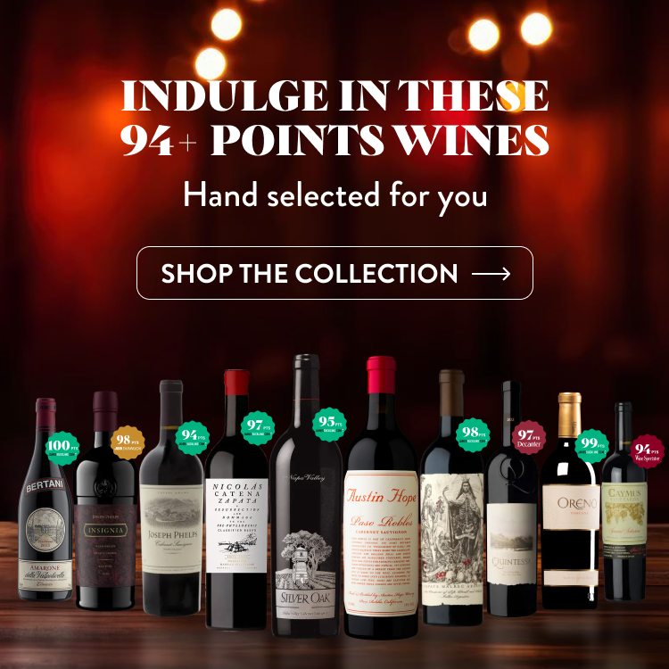This screenshot has width=669, height=669.
Task: Click the 94+ Points Wines headline
Action: (334, 140)
